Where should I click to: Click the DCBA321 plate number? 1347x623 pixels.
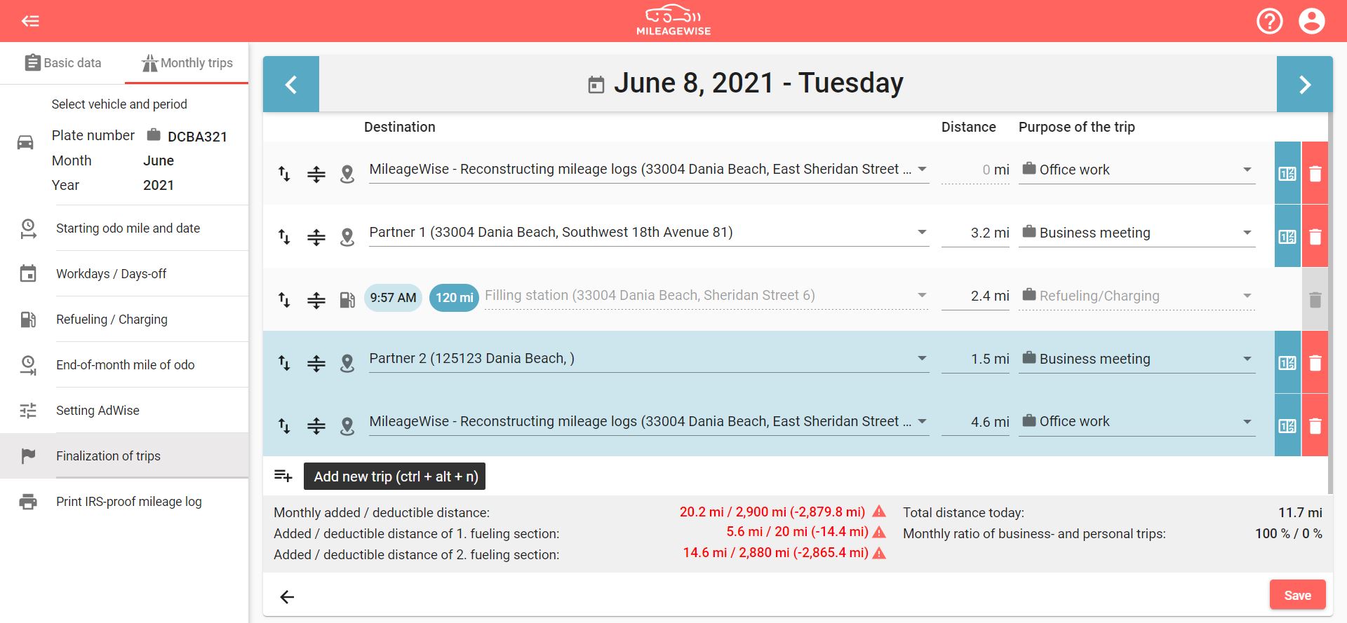tap(197, 137)
